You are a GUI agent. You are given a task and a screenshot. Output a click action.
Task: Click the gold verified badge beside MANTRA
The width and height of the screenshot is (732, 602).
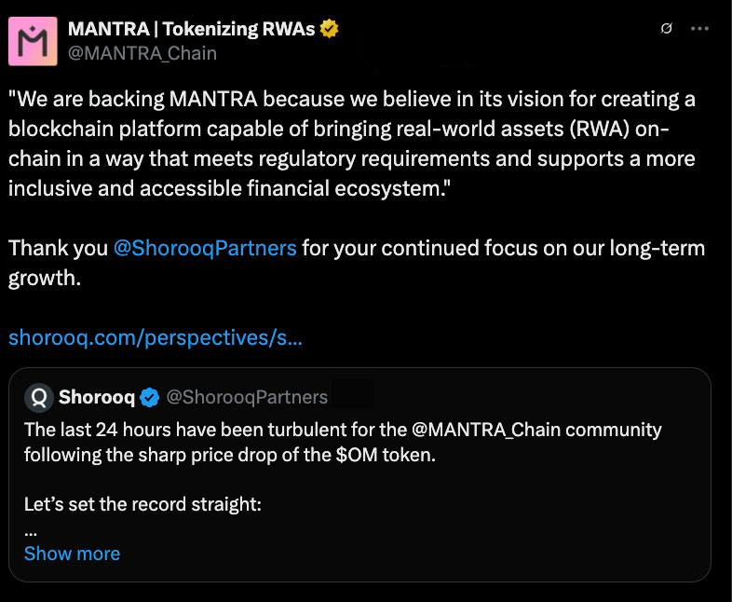click(329, 29)
